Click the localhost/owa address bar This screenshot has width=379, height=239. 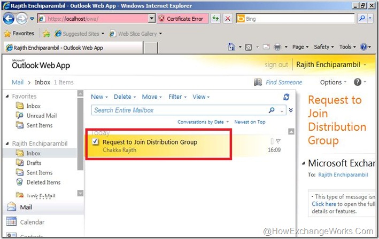point(93,19)
